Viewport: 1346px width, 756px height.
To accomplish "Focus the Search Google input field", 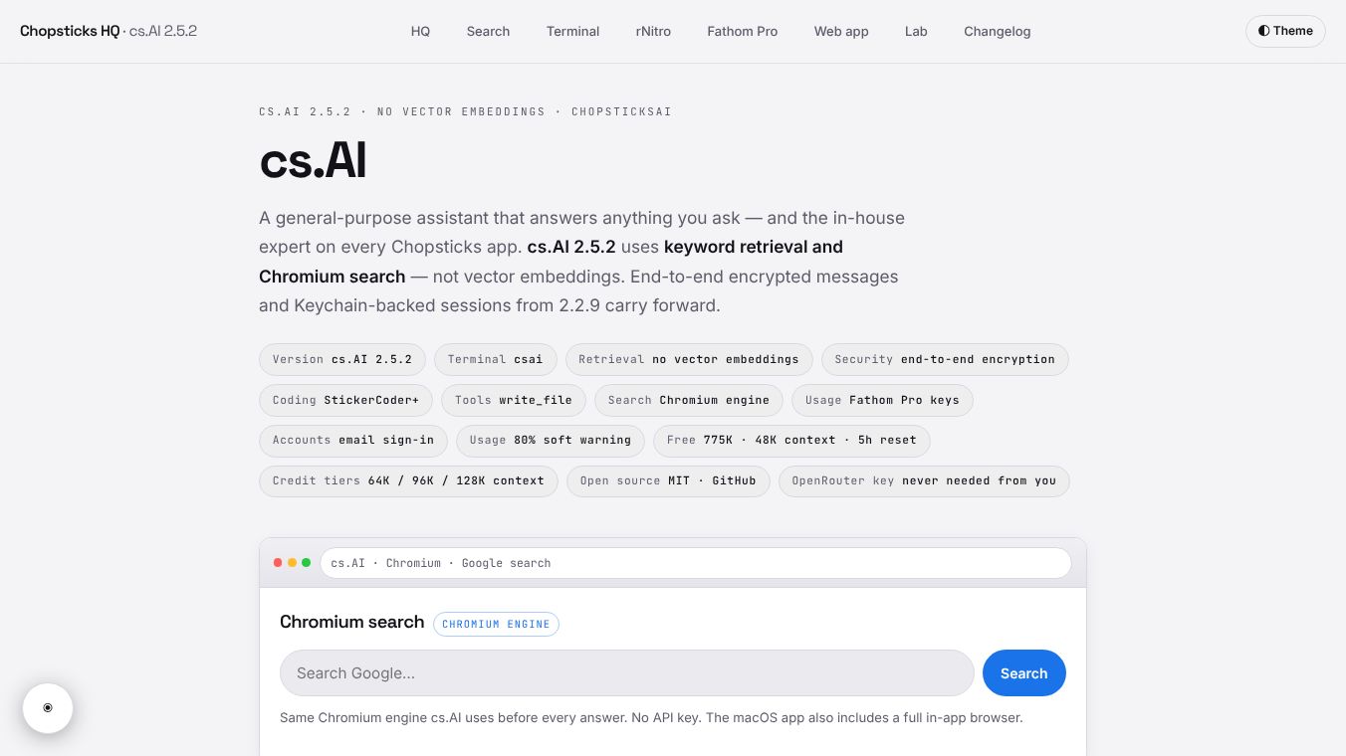I will 626,673.
